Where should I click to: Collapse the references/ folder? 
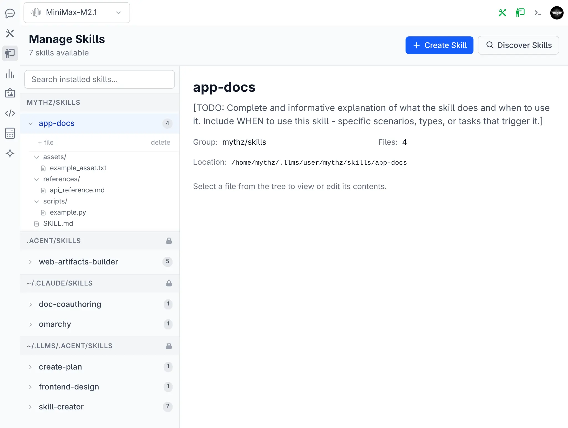click(x=37, y=179)
